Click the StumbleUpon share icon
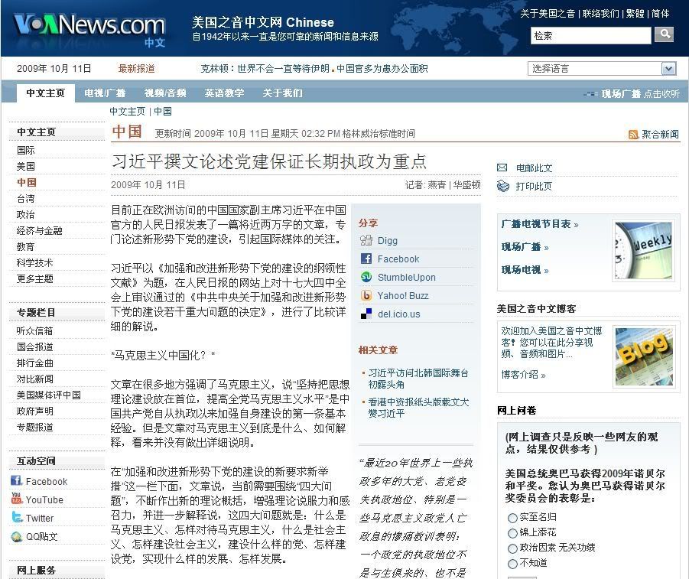This screenshot has height=579, width=689. [366, 277]
